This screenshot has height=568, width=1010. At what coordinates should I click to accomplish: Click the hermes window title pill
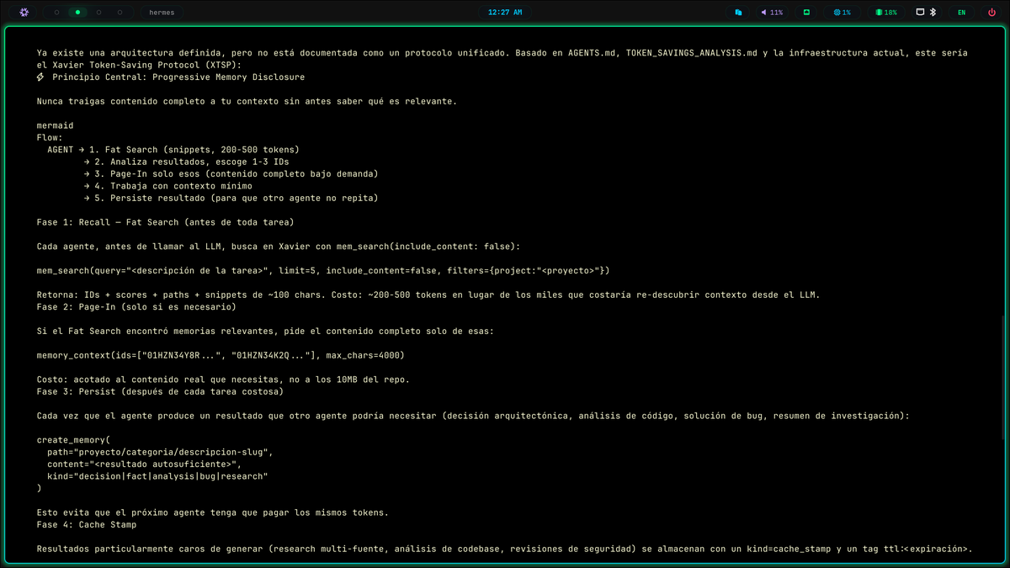tap(162, 13)
